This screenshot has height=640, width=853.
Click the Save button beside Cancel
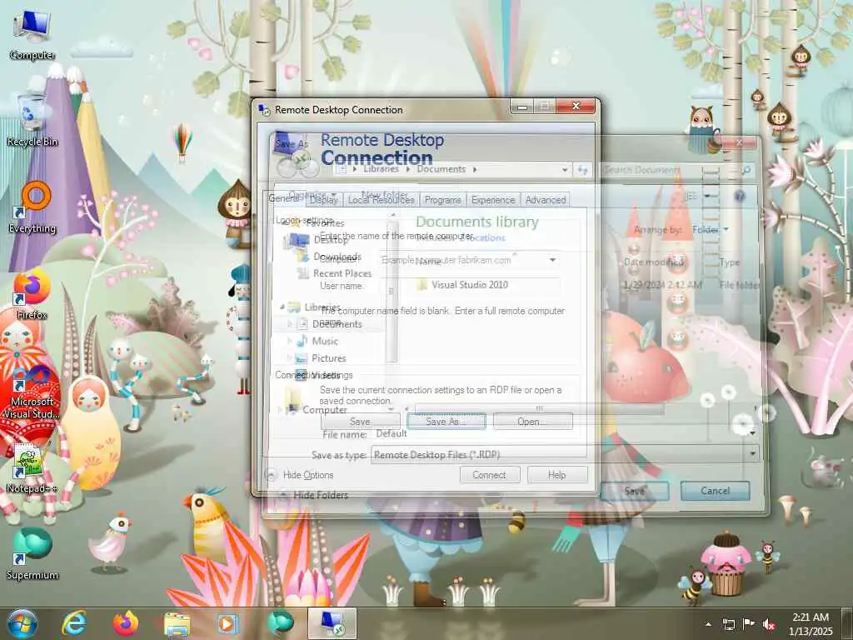pyautogui.click(x=635, y=491)
